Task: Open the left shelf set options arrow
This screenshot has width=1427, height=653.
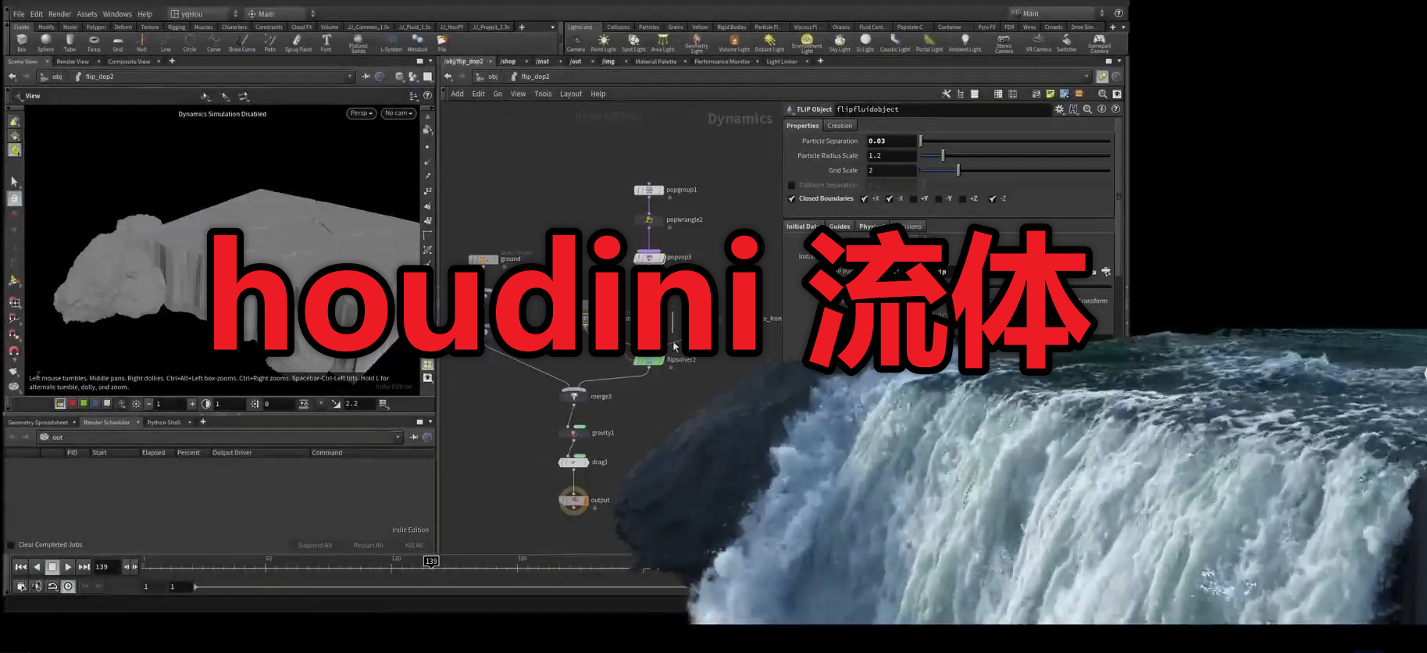Action: point(552,27)
